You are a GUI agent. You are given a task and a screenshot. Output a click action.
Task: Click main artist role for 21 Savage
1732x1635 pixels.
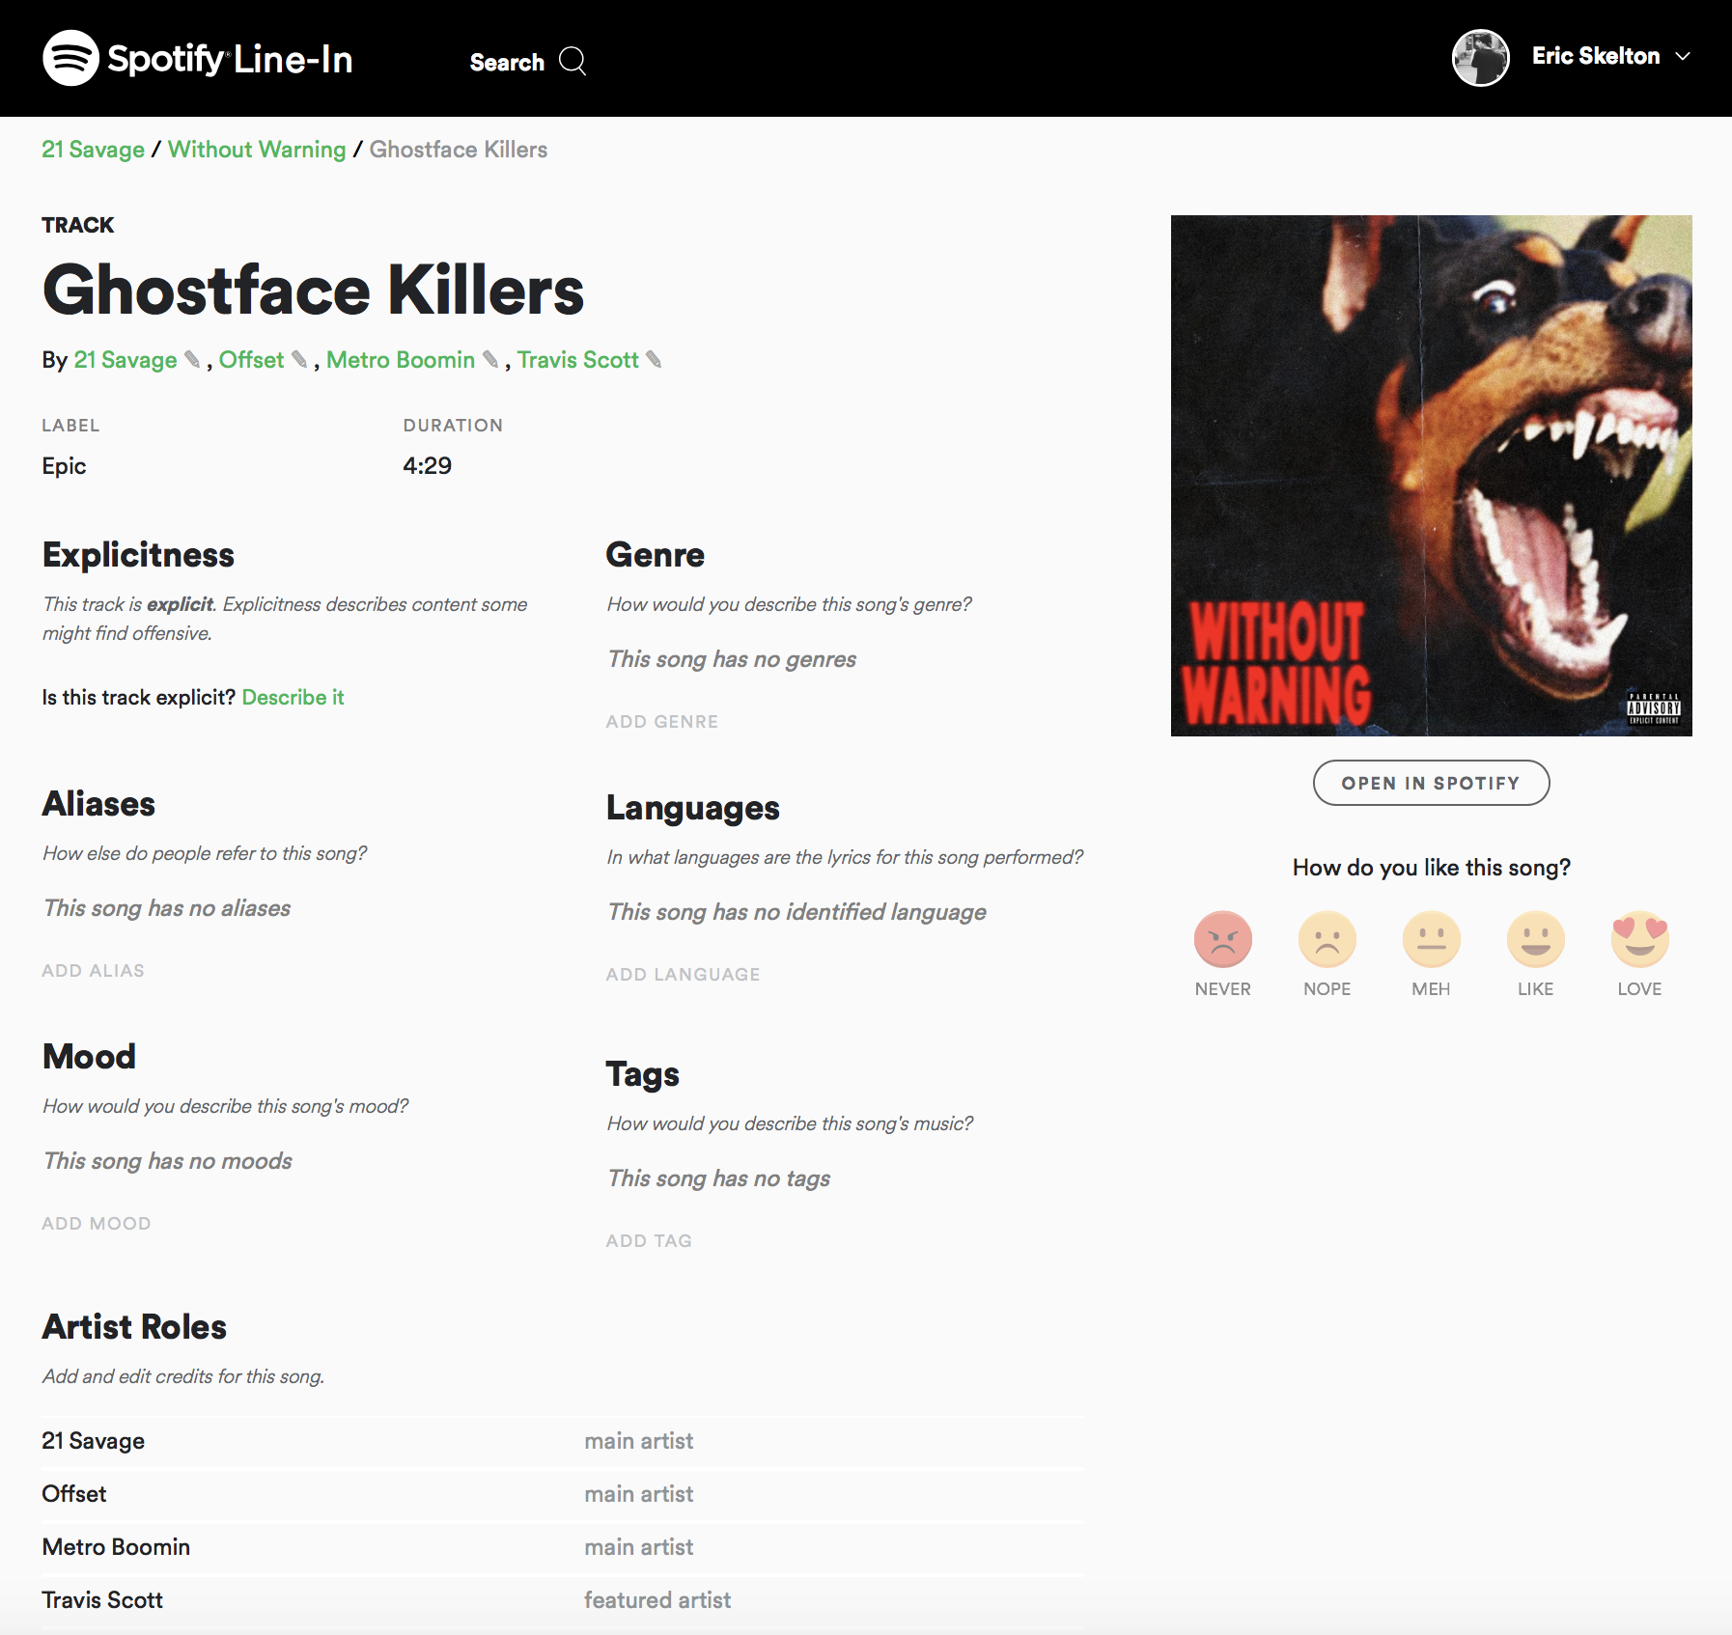point(639,1441)
